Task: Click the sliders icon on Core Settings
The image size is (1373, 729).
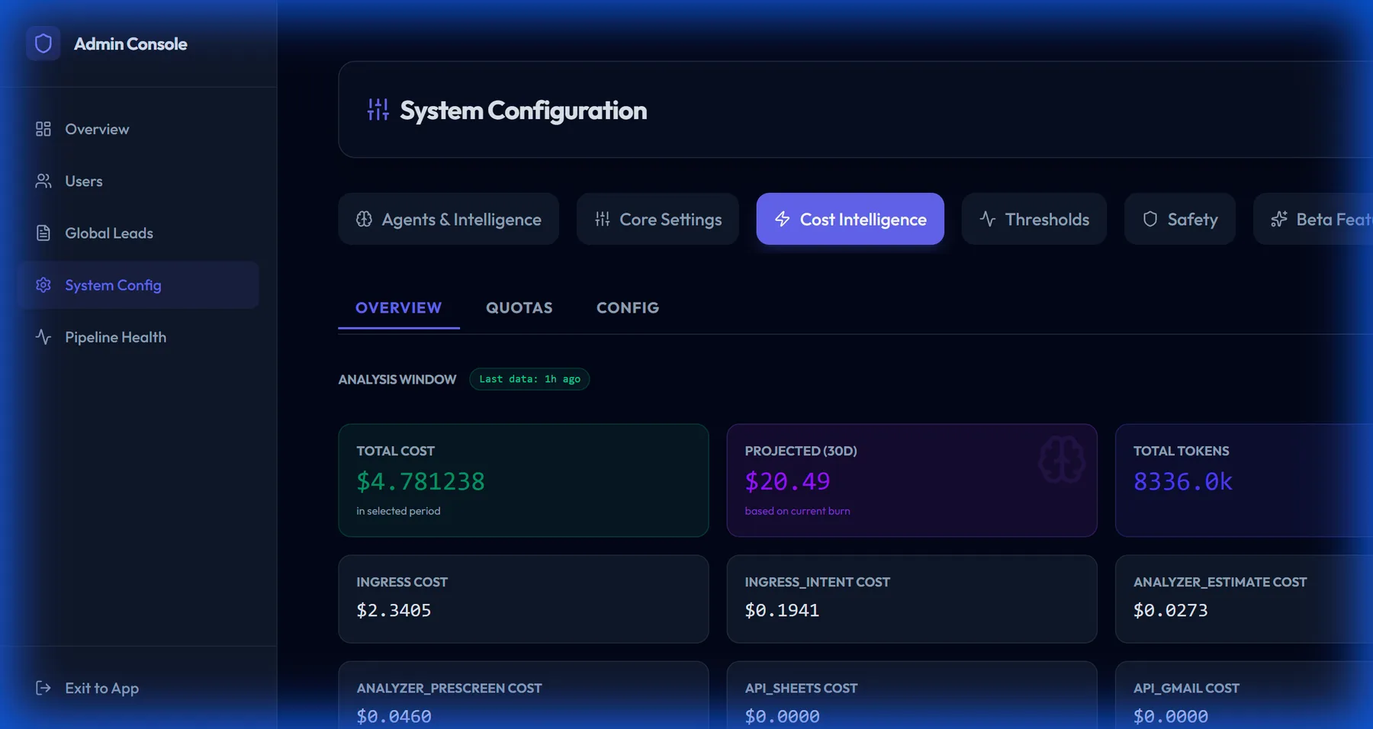Action: click(x=603, y=219)
